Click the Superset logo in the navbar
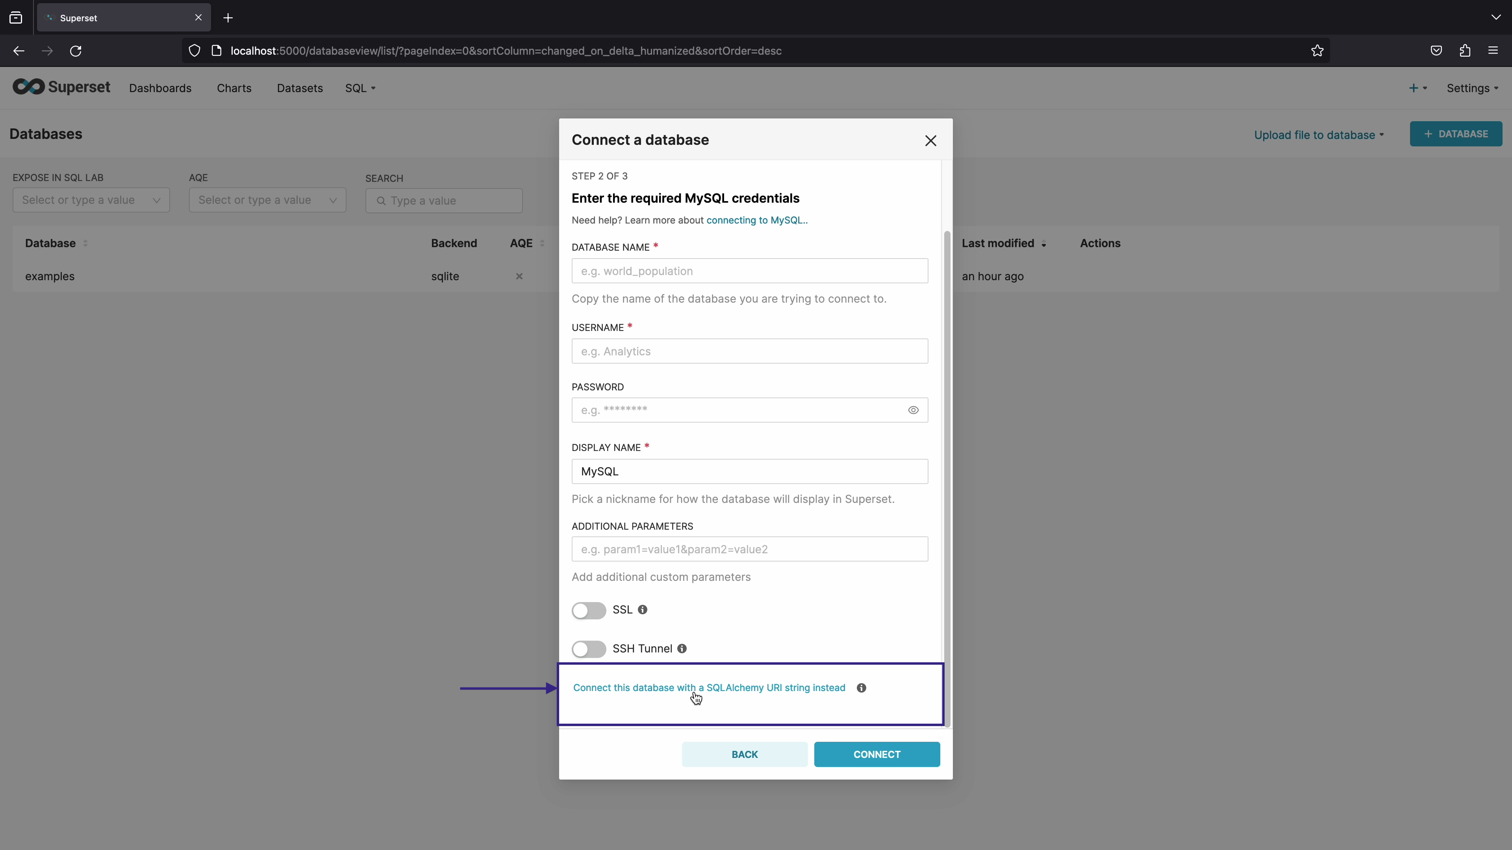 click(x=61, y=87)
